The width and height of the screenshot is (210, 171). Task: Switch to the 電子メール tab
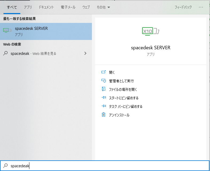coord(68,7)
